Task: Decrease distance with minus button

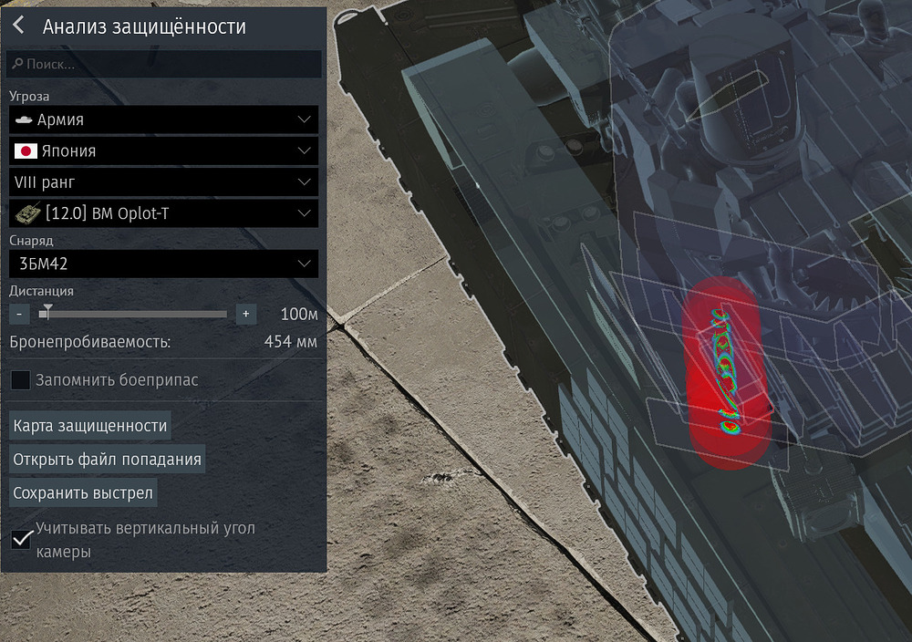Action: (19, 314)
